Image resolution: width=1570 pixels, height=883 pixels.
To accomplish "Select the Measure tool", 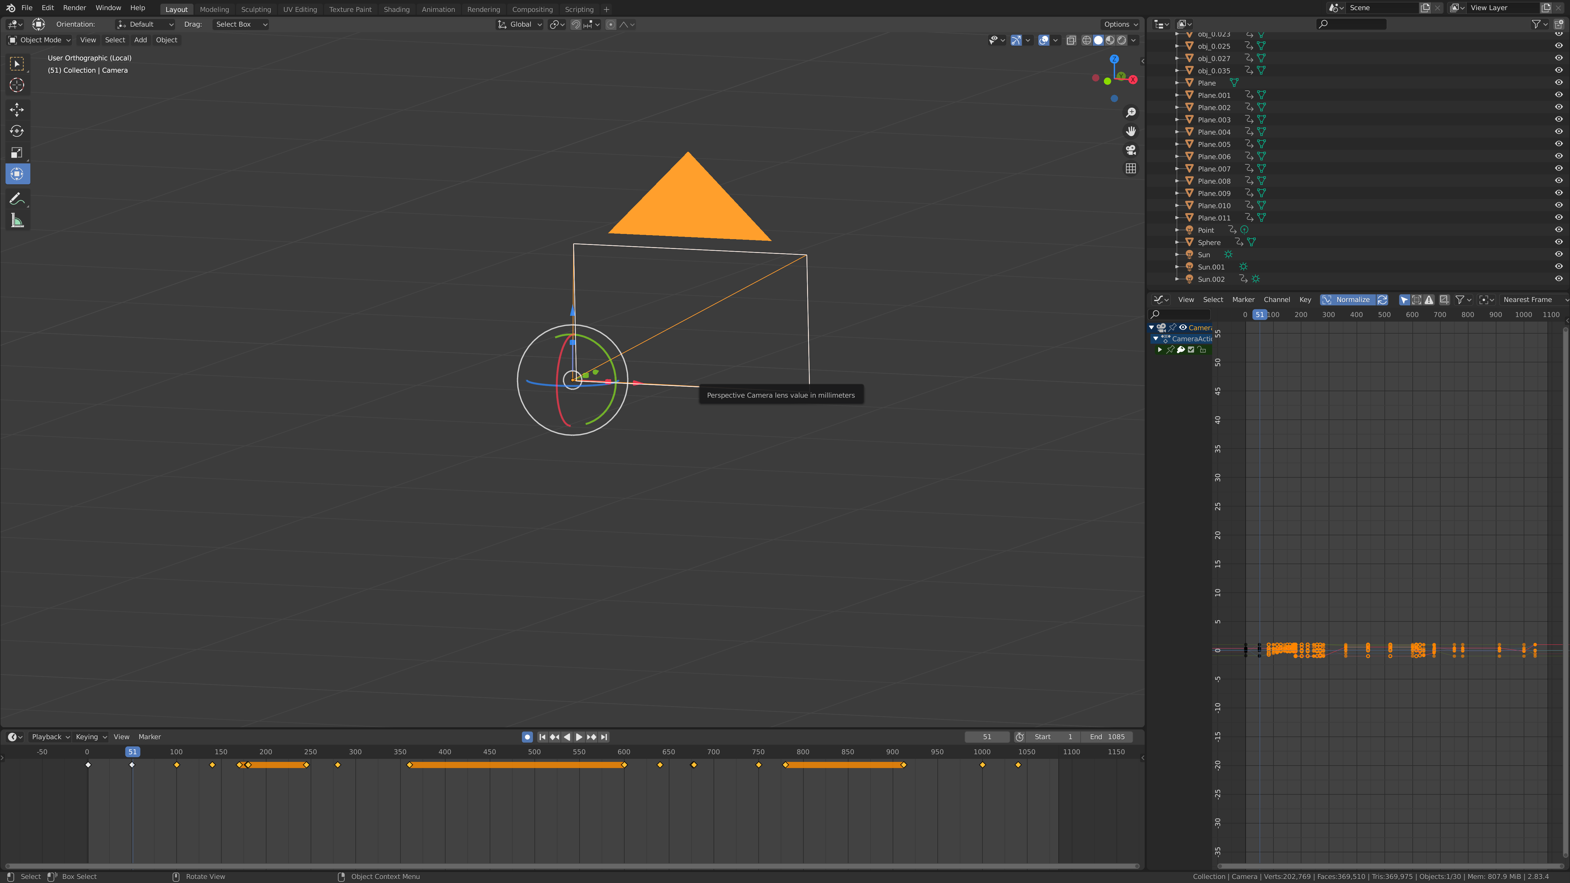I will (x=17, y=221).
